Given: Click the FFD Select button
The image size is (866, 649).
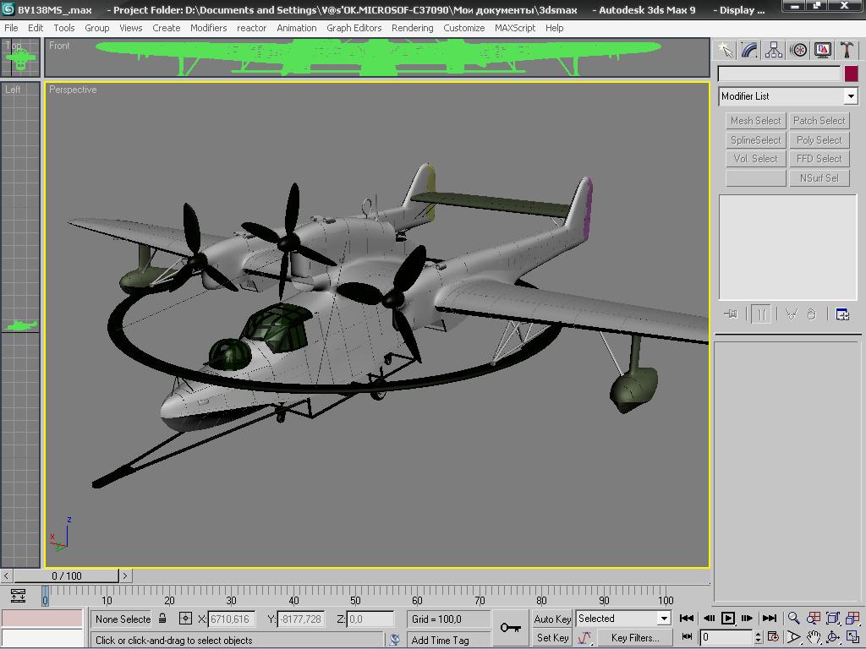Looking at the screenshot, I should 819,159.
